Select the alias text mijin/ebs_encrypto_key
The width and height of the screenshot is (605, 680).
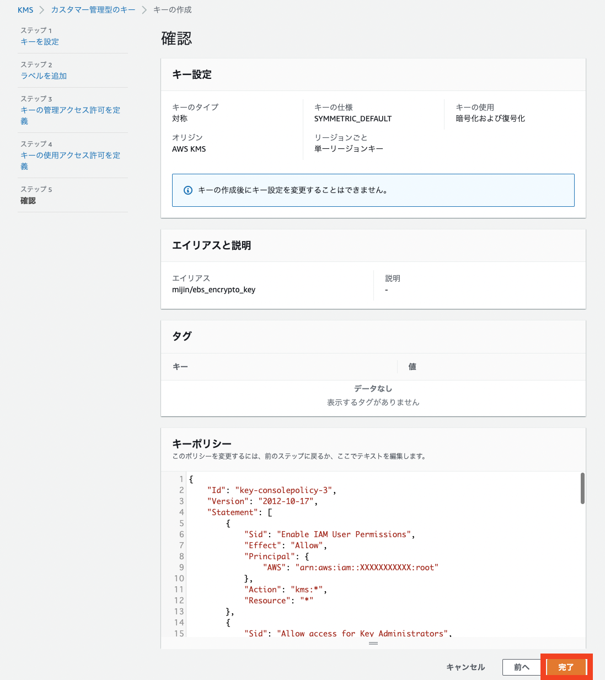[x=213, y=290]
